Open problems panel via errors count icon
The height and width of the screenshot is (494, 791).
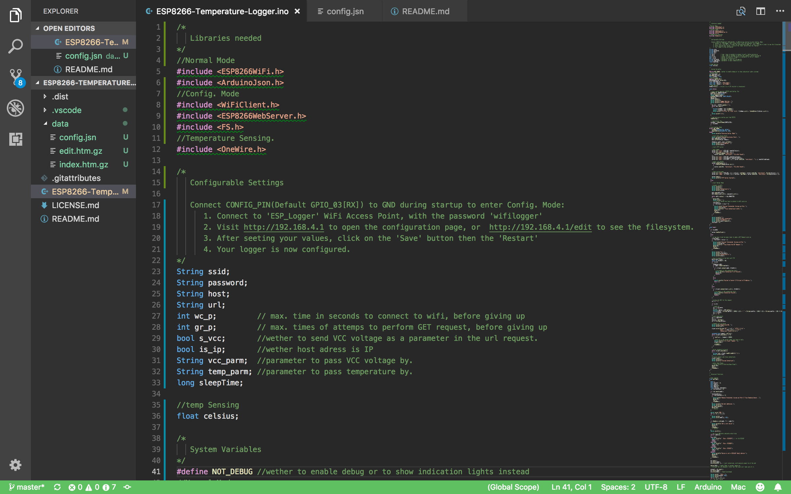75,487
